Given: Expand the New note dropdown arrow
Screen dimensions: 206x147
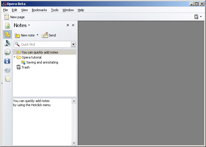Looking at the screenshot, I should pos(37,35).
